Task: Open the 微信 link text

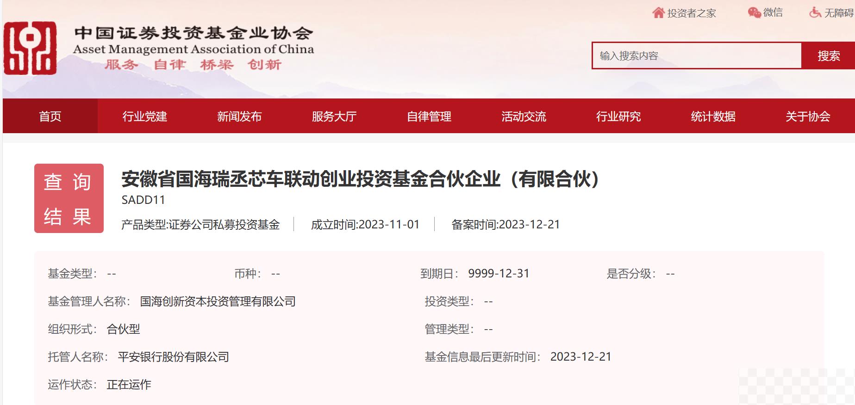Action: click(773, 12)
